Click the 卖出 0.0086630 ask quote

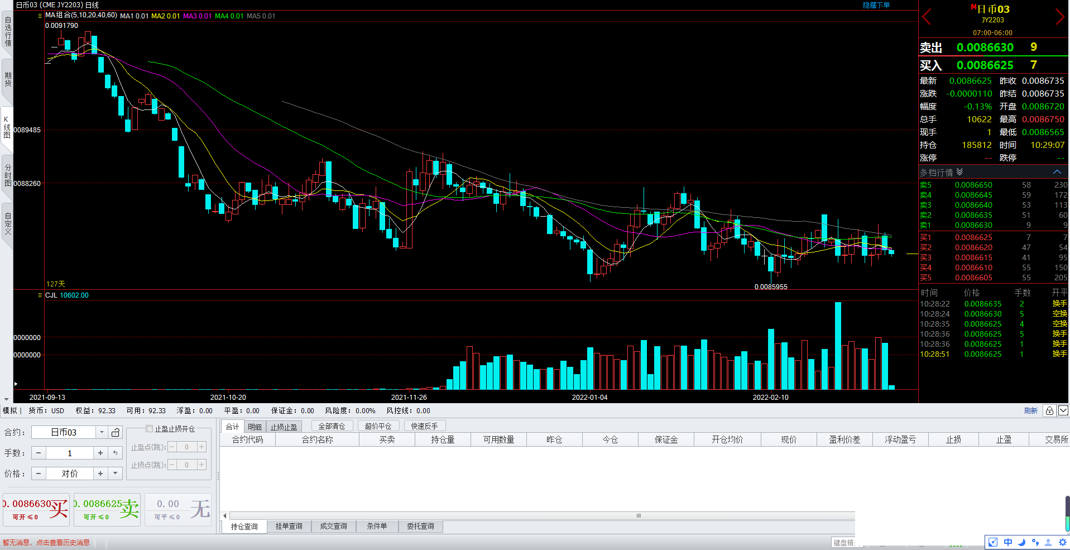[x=994, y=47]
